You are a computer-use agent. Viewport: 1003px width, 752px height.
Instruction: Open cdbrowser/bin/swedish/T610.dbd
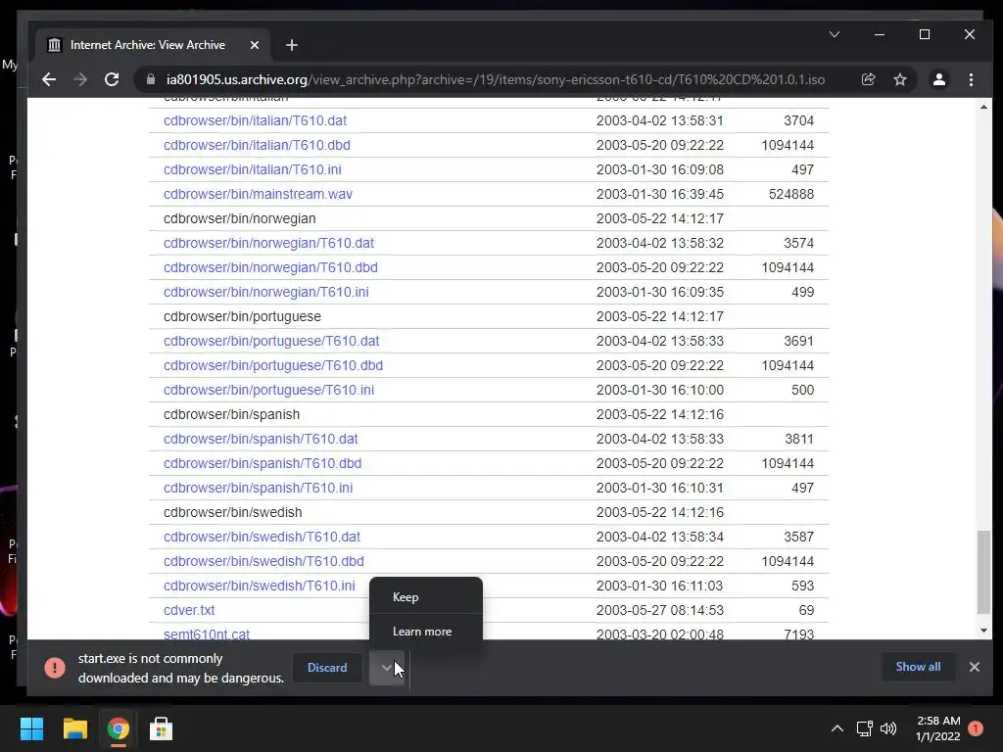(263, 561)
